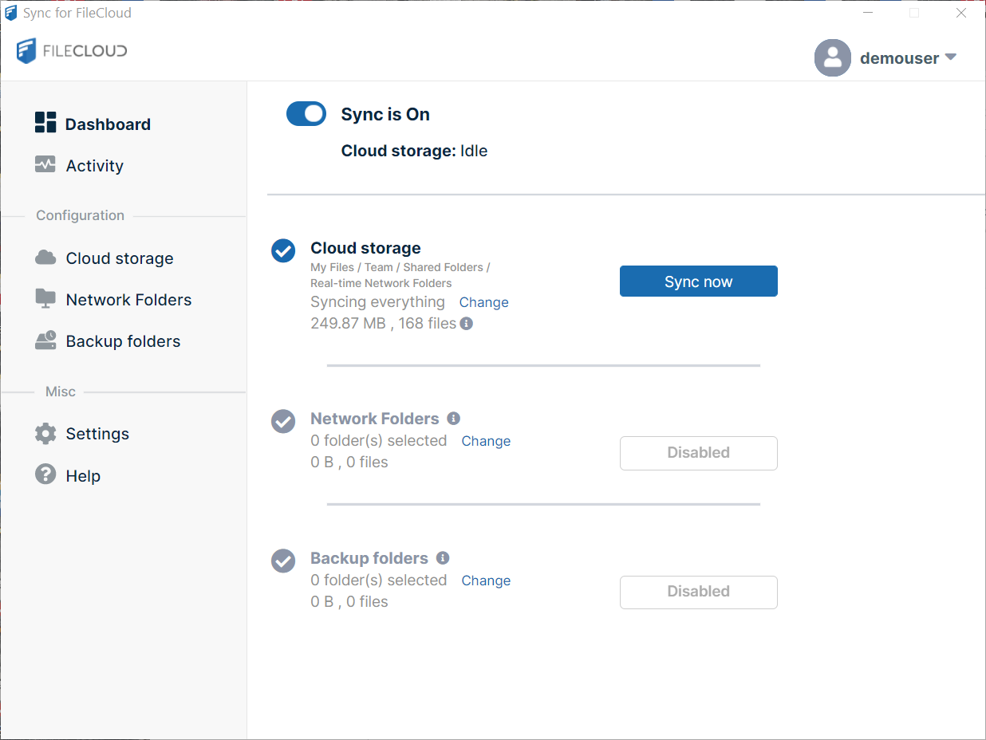The width and height of the screenshot is (986, 740).
Task: Click the Cloud storage cloud icon in sidebar
Action: tap(45, 258)
